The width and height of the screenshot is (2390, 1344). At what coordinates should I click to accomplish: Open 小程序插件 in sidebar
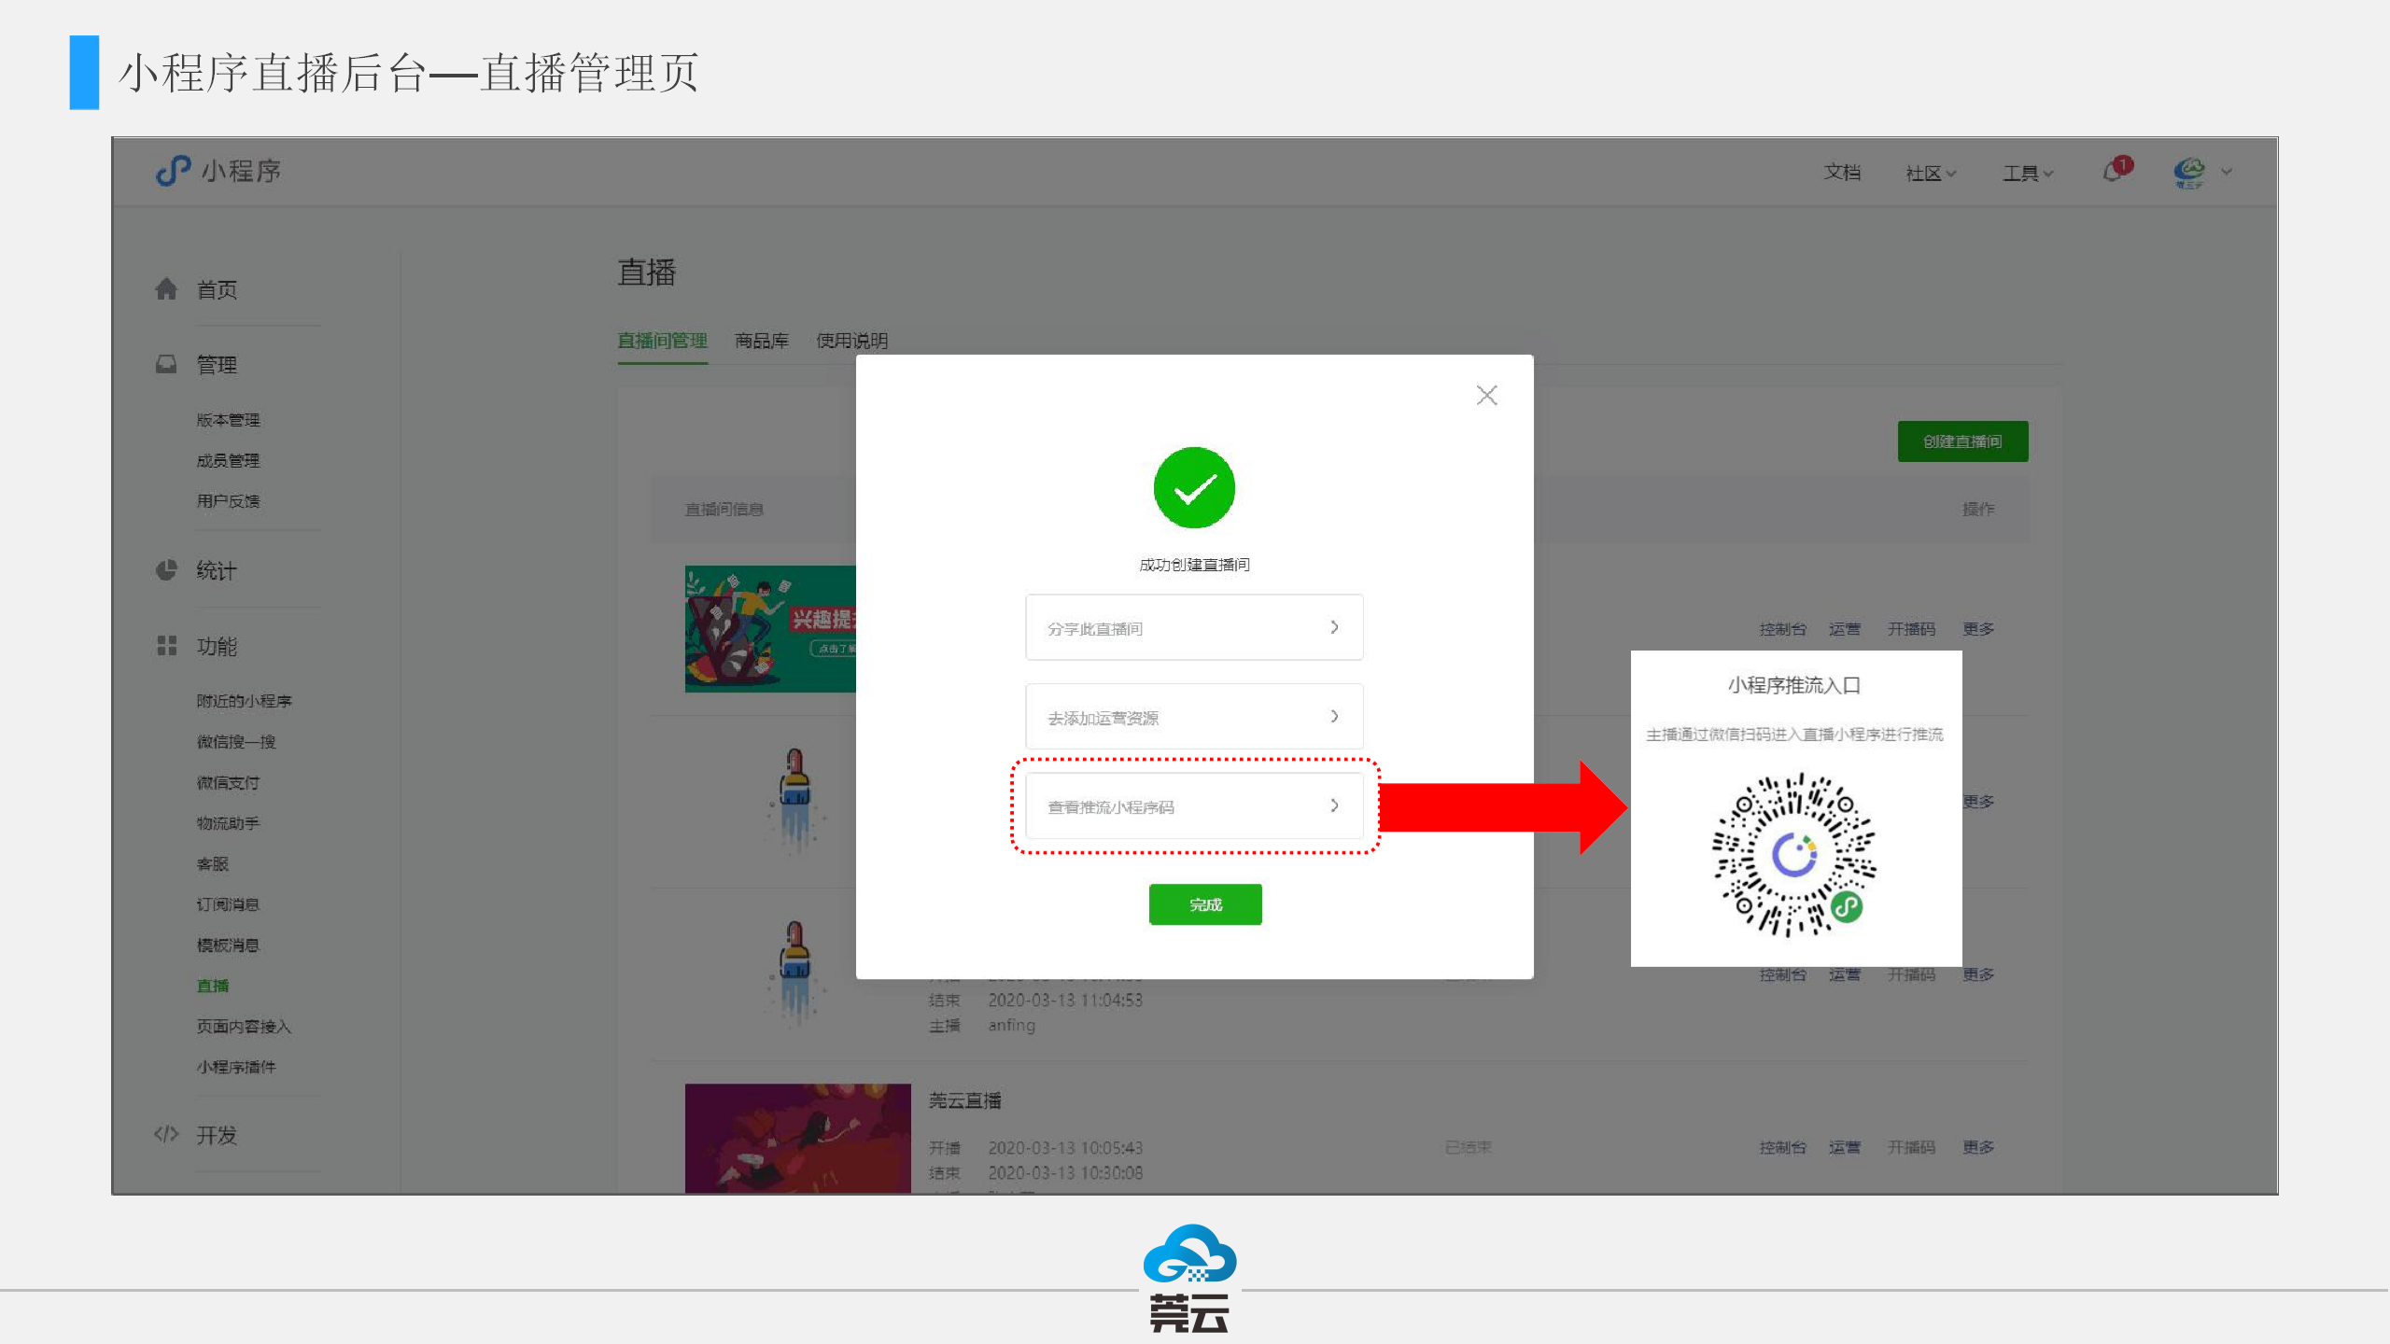click(x=236, y=1067)
